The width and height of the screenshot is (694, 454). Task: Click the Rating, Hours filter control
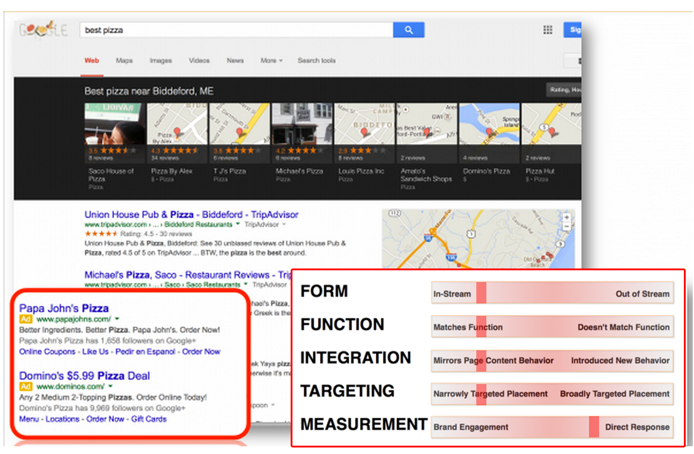(564, 89)
